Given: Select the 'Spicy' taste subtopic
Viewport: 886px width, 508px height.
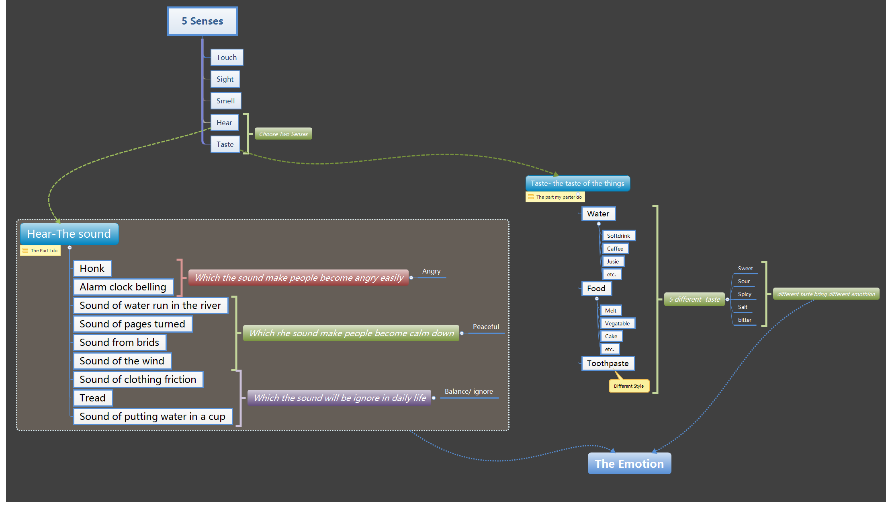Looking at the screenshot, I should (x=744, y=294).
